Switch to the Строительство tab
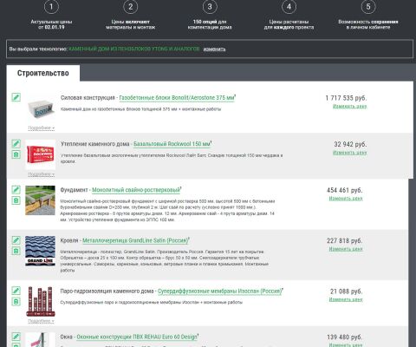This screenshot has width=416, height=347. 43,73
